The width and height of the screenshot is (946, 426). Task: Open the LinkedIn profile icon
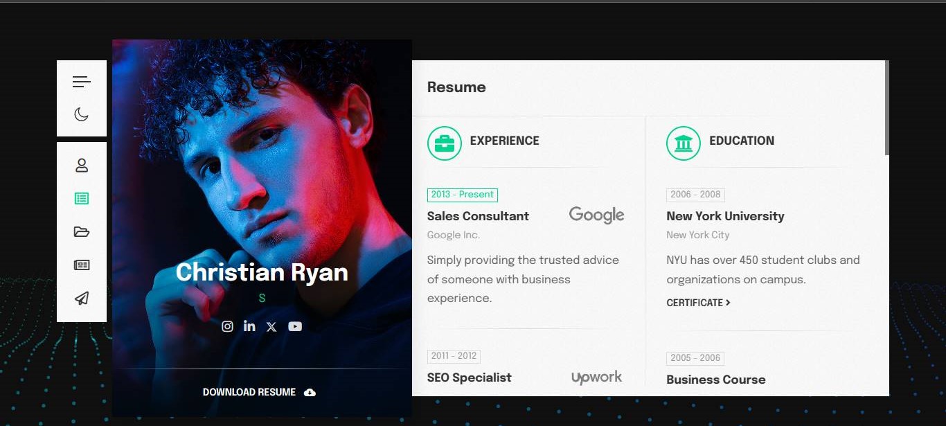click(249, 326)
